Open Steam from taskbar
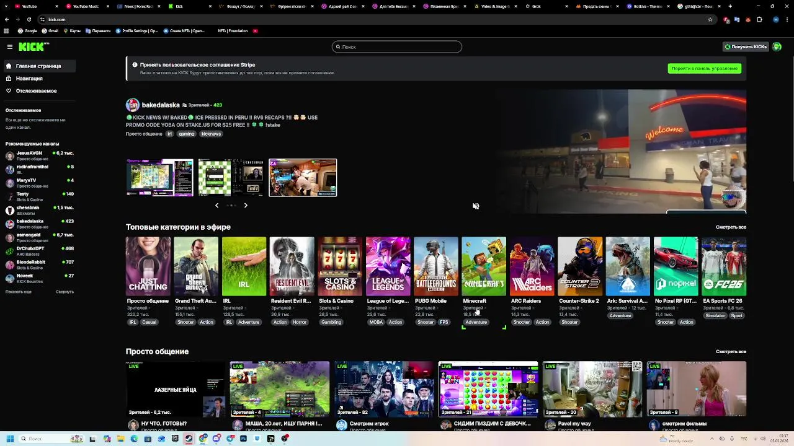Viewport: 794px width, 446px height. [x=189, y=439]
